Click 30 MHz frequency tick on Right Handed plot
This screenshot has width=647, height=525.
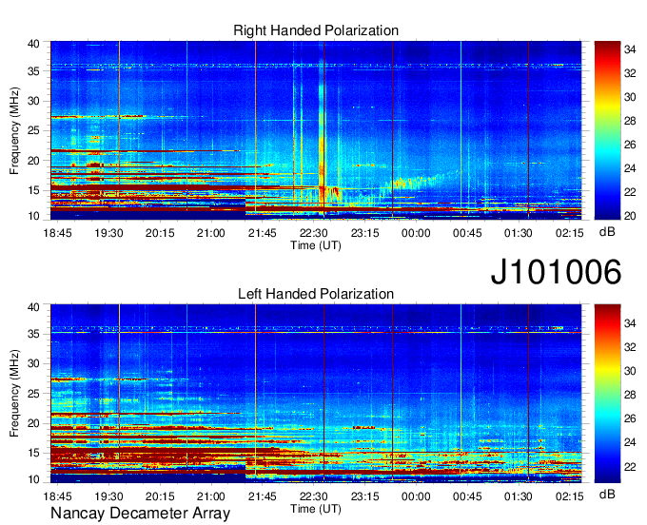click(33, 101)
